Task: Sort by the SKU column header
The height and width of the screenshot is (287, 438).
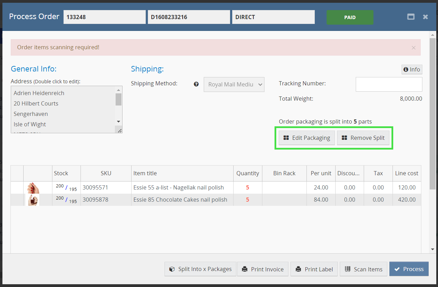Action: [x=106, y=173]
